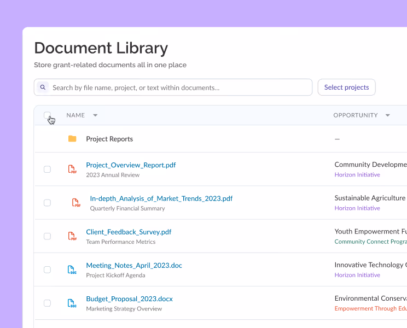Open Client_Feedback_Survey.pdf link
407x328 pixels.
pyautogui.click(x=129, y=232)
